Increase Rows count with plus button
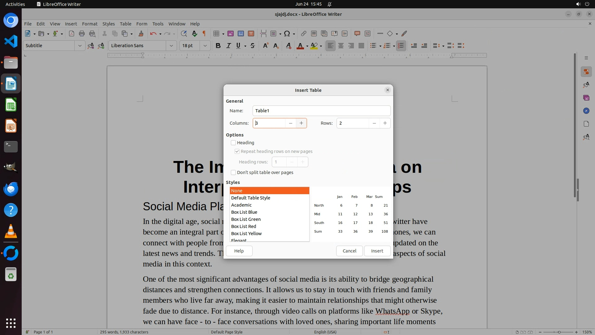 pos(385,123)
